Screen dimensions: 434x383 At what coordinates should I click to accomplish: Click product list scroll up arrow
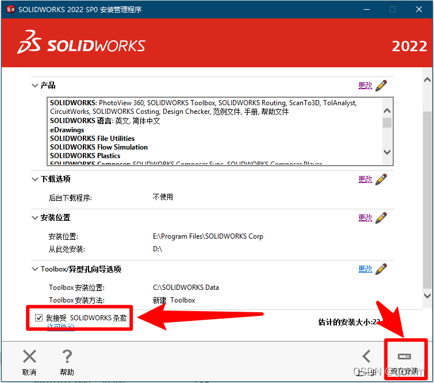click(387, 111)
